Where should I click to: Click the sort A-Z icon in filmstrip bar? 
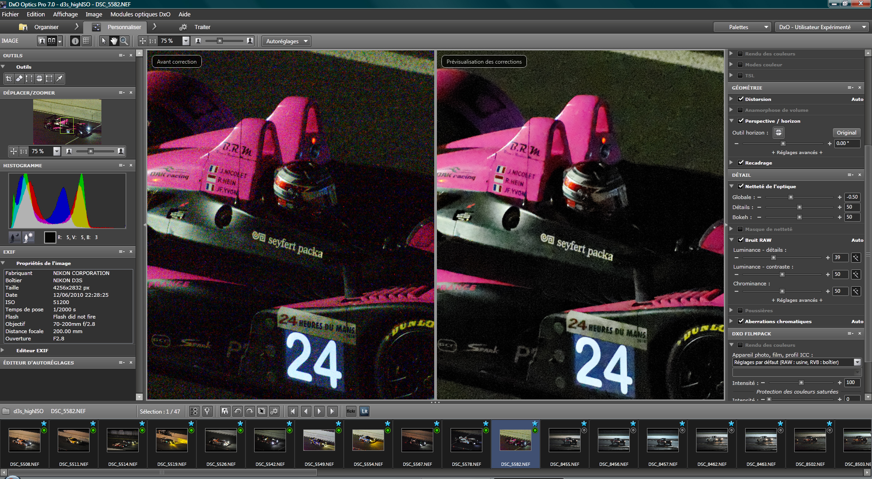[x=194, y=411]
